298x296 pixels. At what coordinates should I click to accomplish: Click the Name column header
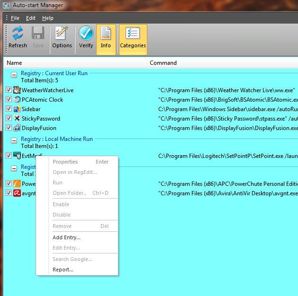point(75,63)
